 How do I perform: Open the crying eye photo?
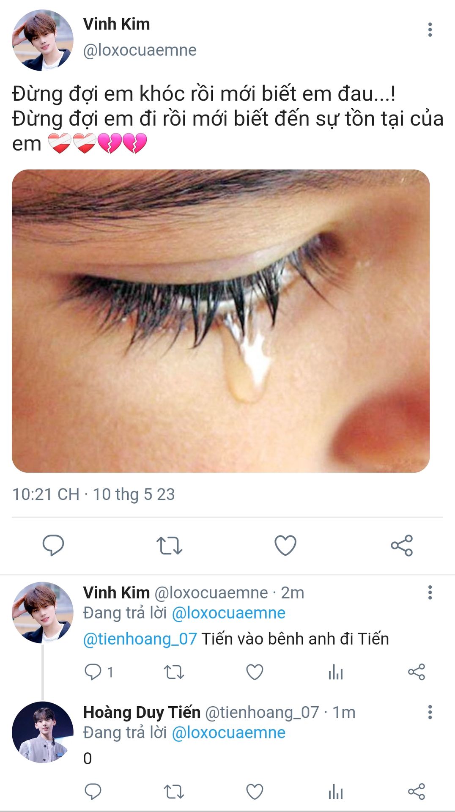pos(221,321)
